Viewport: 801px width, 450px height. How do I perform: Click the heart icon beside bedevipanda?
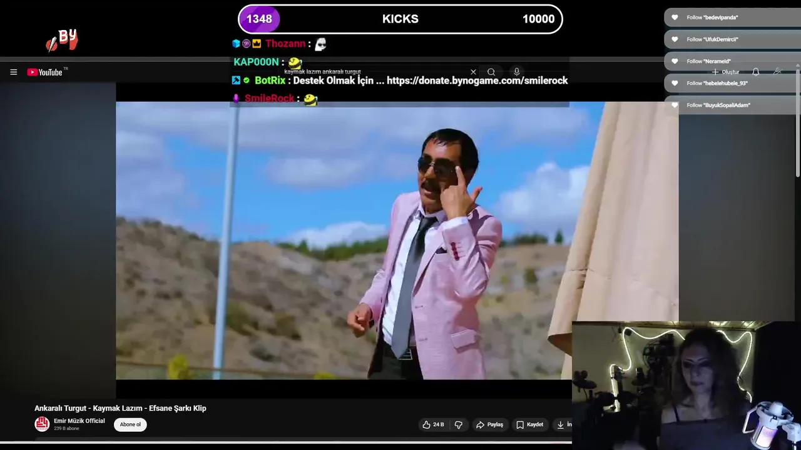675,17
